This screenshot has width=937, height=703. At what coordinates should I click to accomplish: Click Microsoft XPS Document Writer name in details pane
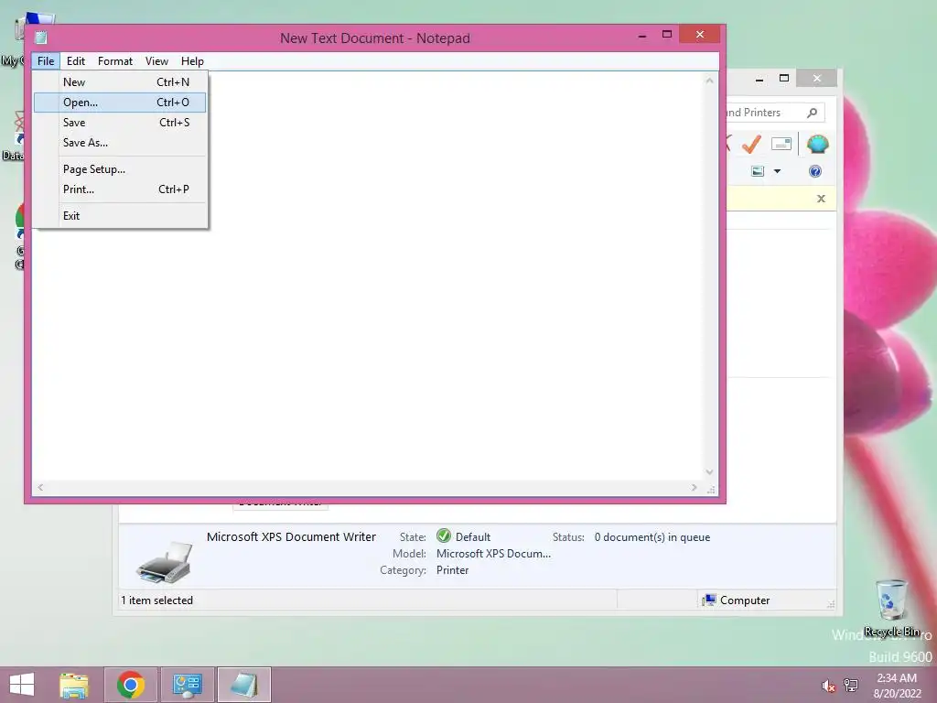click(x=291, y=536)
